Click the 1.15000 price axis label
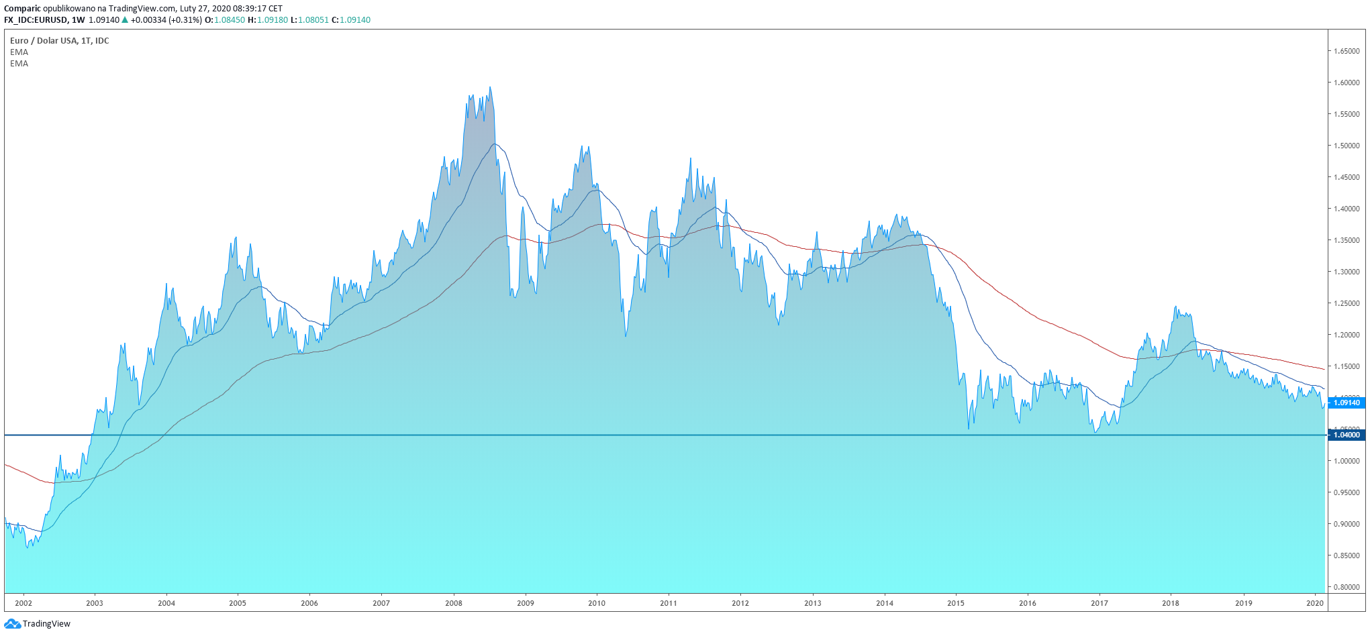Image resolution: width=1370 pixels, height=636 pixels. click(x=1347, y=366)
